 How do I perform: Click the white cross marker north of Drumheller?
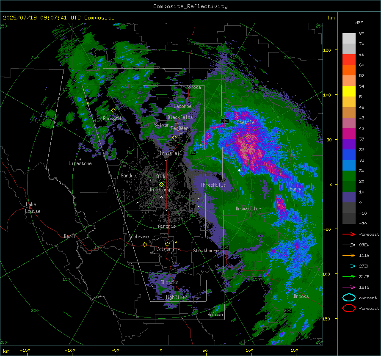pos(239,170)
